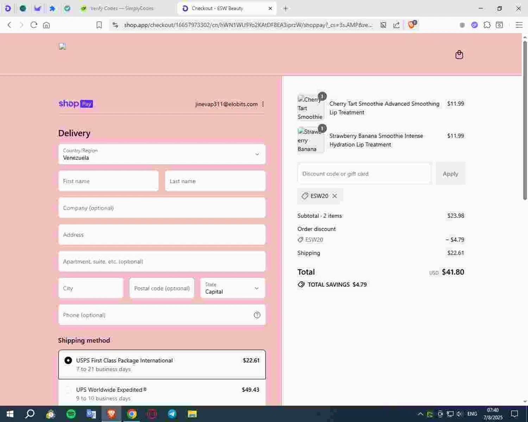Open a new browser tab
This screenshot has width=528, height=422.
(285, 8)
